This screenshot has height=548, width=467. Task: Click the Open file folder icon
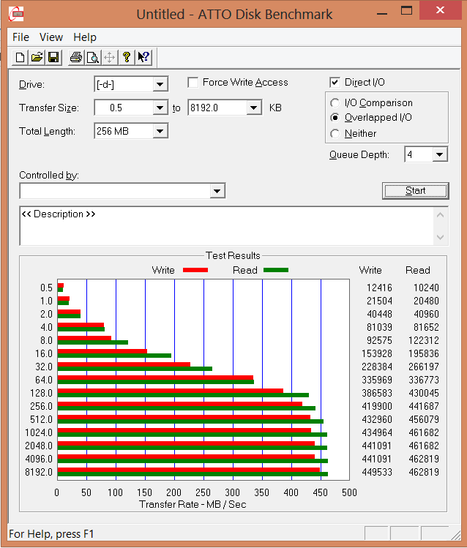point(37,57)
